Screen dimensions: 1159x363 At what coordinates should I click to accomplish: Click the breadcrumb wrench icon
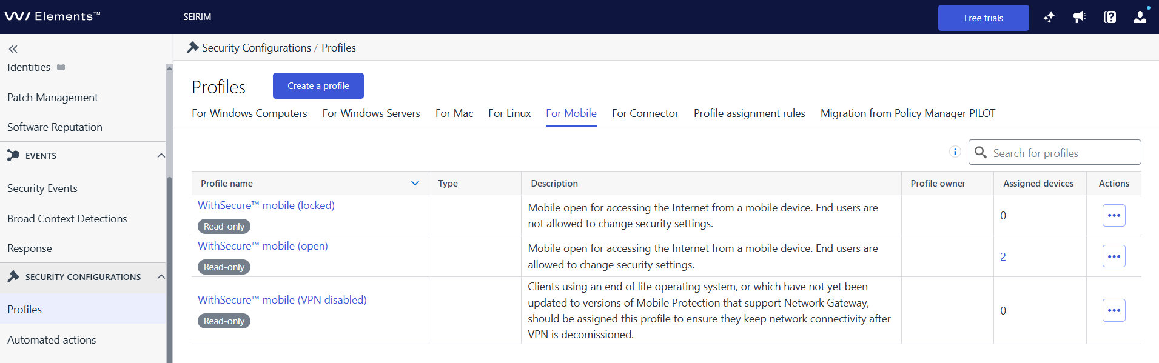pos(193,47)
